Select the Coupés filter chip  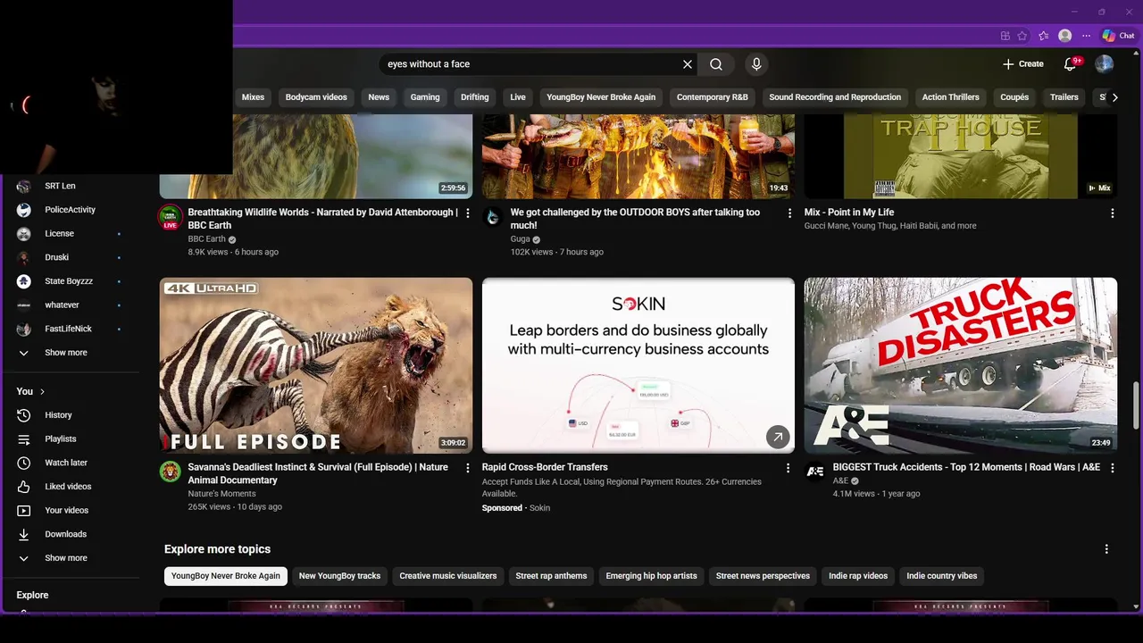point(1014,97)
